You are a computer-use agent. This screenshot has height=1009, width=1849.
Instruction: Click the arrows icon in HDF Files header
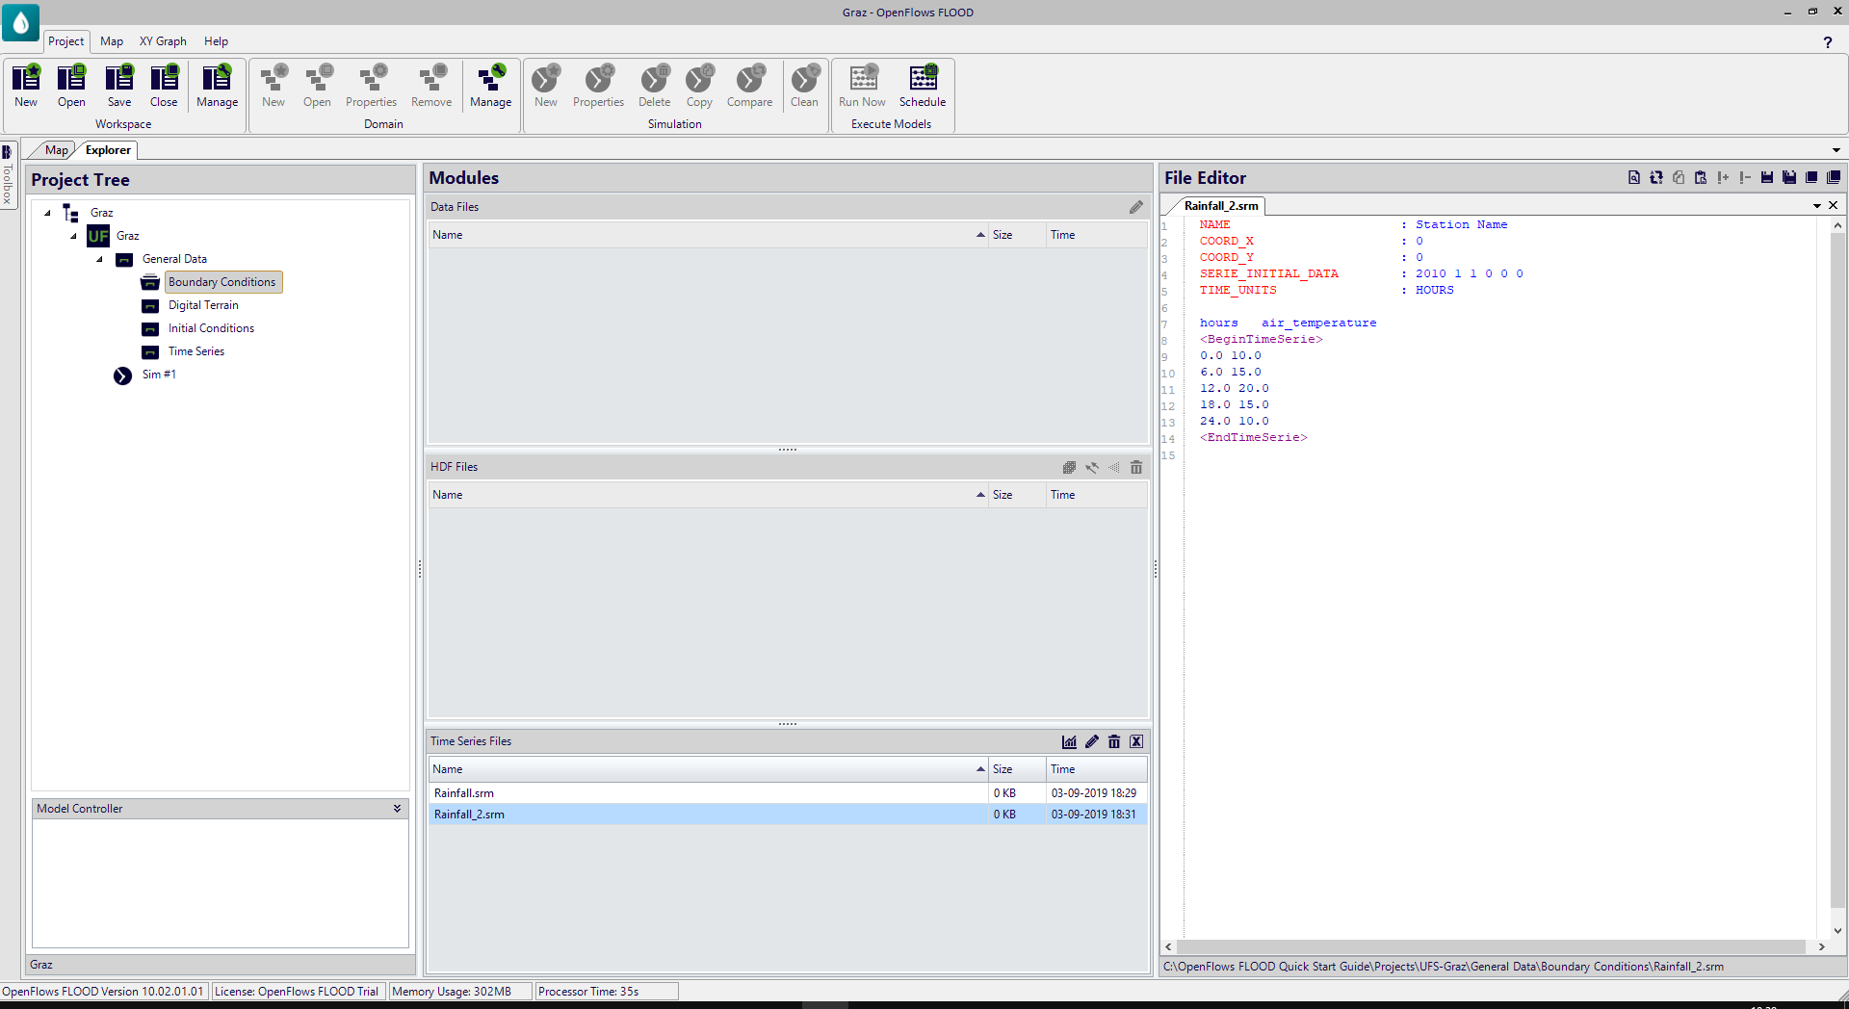(1092, 467)
